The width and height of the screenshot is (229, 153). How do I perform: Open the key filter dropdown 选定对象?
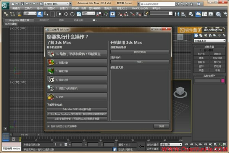[x=171, y=144]
